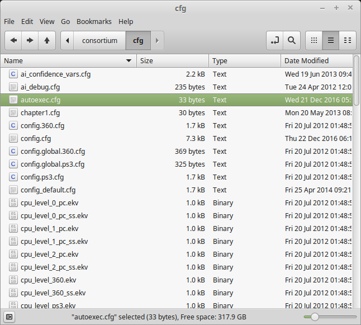The image size is (361, 325).
Task: Switch to list view
Action: point(331,41)
